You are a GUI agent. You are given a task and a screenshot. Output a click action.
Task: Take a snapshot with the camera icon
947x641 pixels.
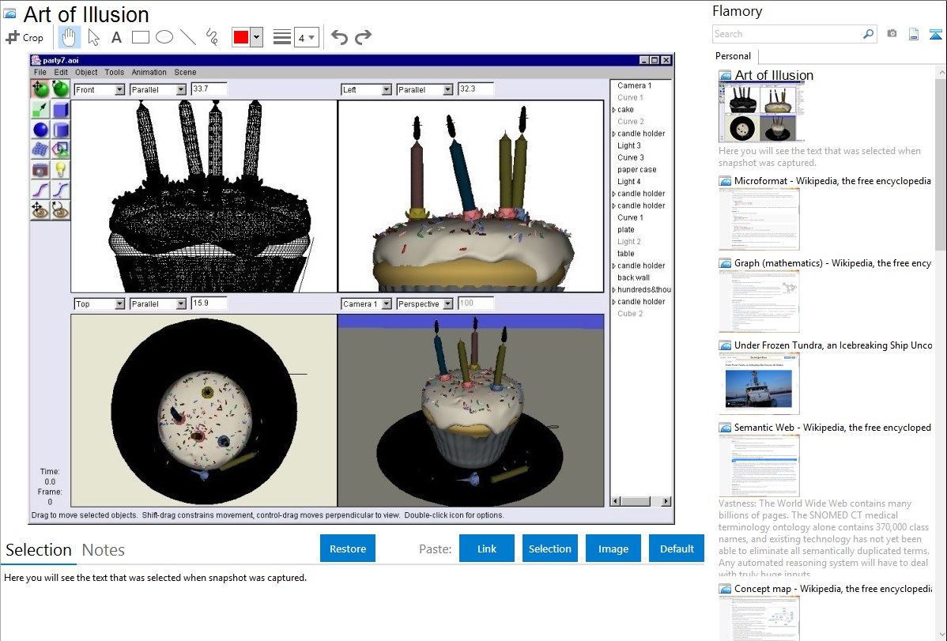[892, 34]
